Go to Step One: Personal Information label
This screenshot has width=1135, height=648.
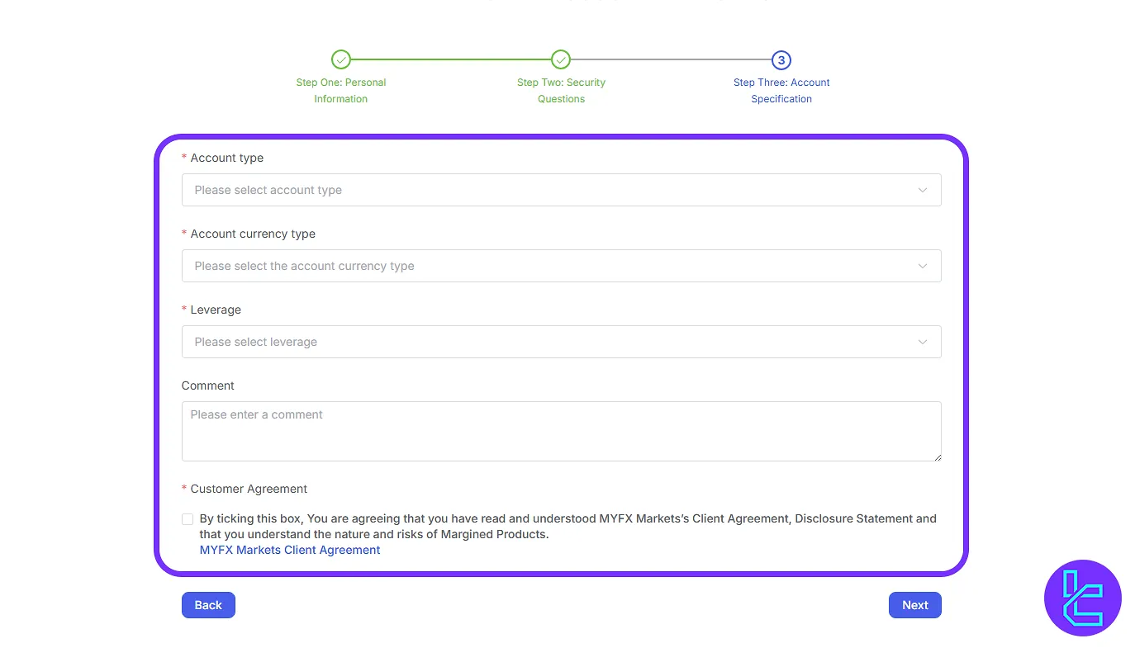coord(340,91)
